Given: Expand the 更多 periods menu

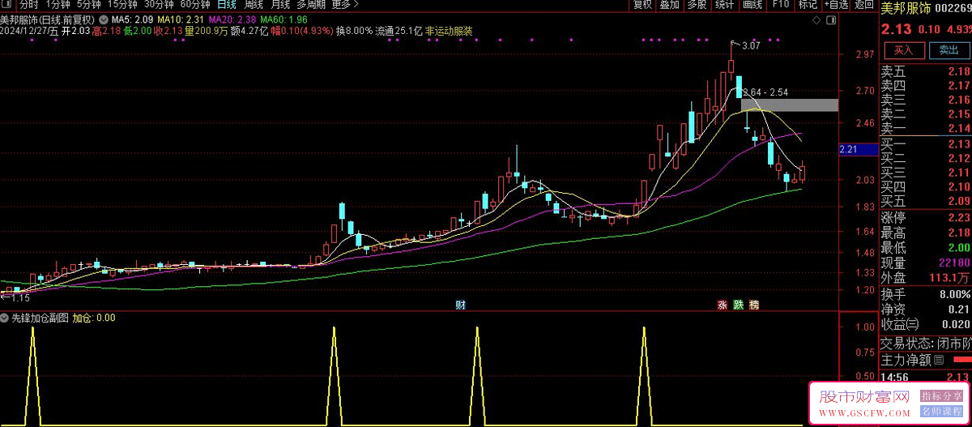Looking at the screenshot, I should point(346,5).
